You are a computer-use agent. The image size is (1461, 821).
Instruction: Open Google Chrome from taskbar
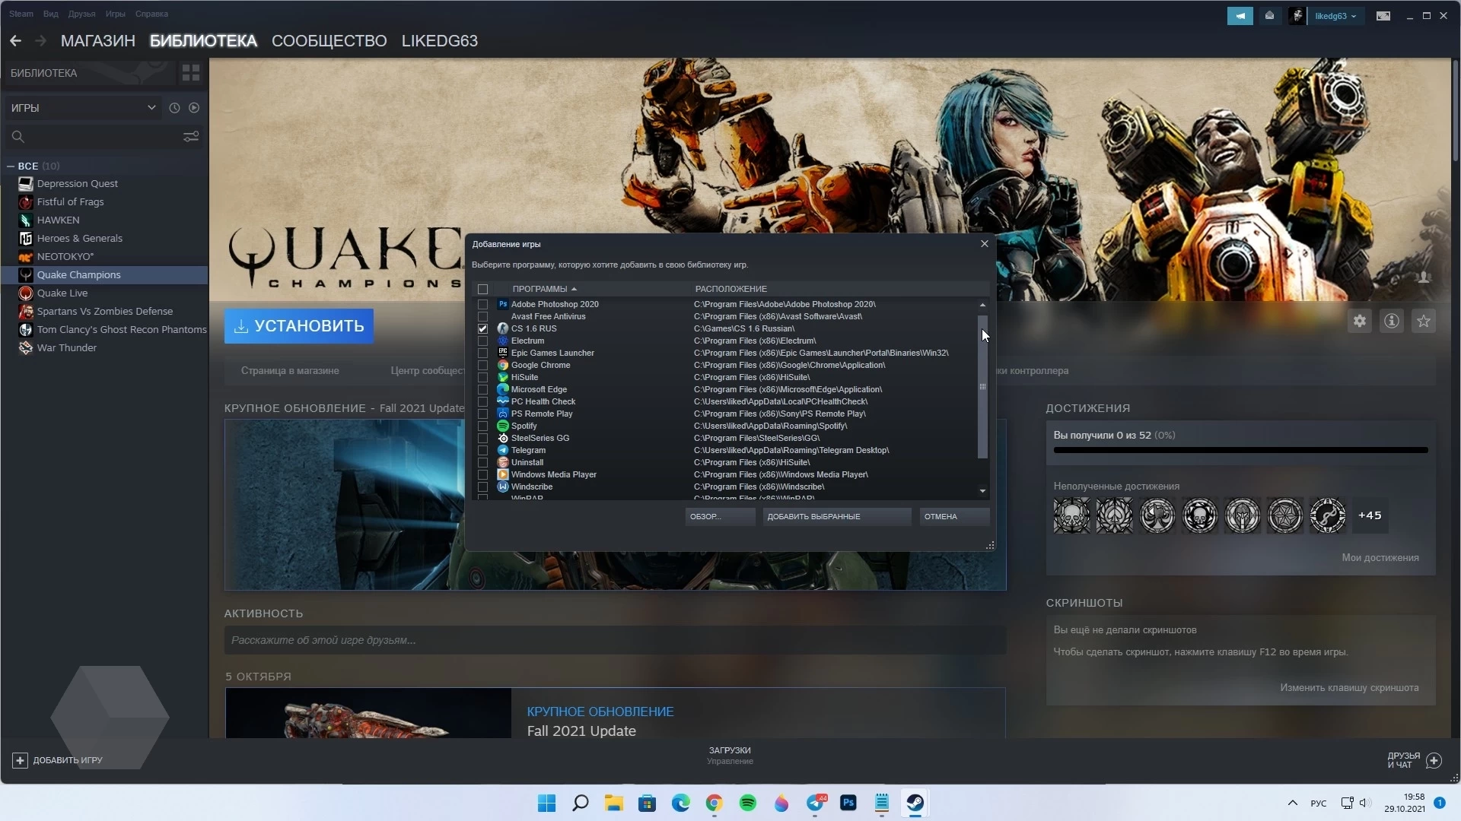[x=715, y=803]
